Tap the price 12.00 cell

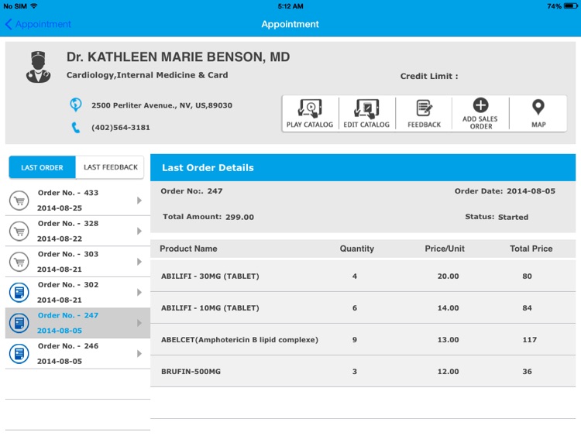[448, 372]
